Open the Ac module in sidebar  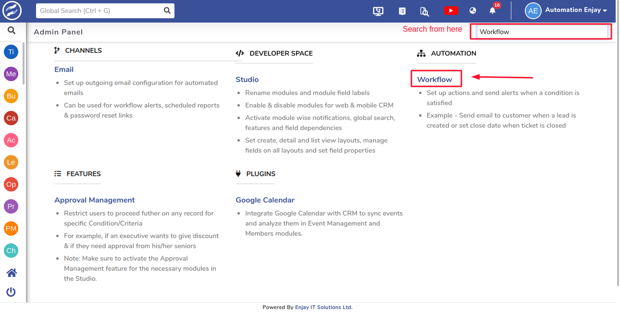pyautogui.click(x=11, y=140)
